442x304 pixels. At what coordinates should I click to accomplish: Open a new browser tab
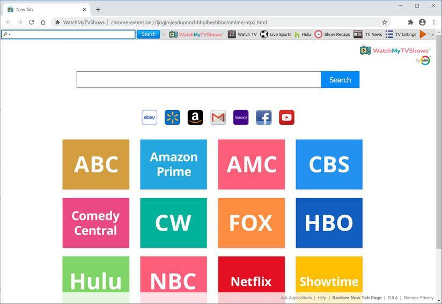coord(98,10)
